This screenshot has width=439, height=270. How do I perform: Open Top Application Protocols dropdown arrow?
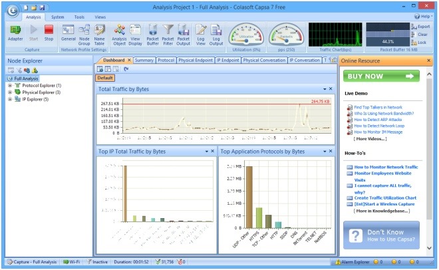(x=325, y=152)
